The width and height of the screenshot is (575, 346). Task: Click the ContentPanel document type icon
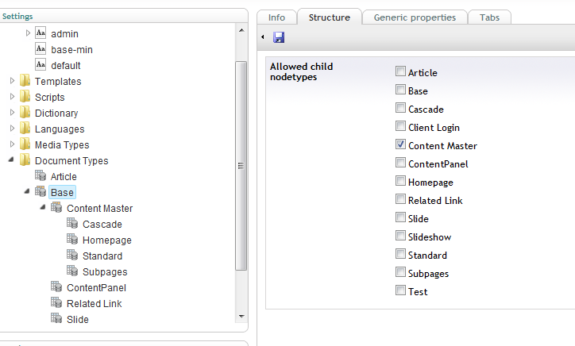click(x=56, y=286)
